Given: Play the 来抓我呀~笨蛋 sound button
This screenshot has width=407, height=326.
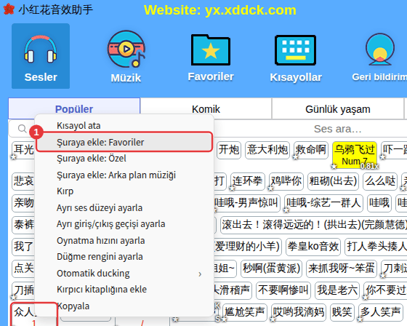Looking at the screenshot, I should click(x=342, y=269).
